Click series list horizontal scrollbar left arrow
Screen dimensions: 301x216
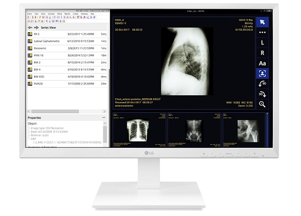point(29,111)
